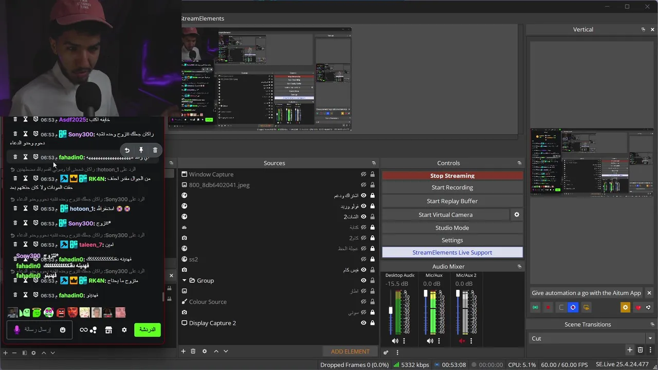
Task: Adjust Mic/Aux 2 volume fader
Action: coord(458,293)
